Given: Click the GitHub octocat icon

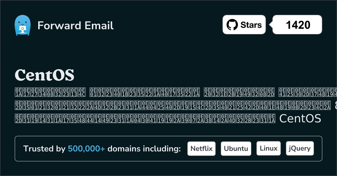Looking at the screenshot, I should [232, 25].
